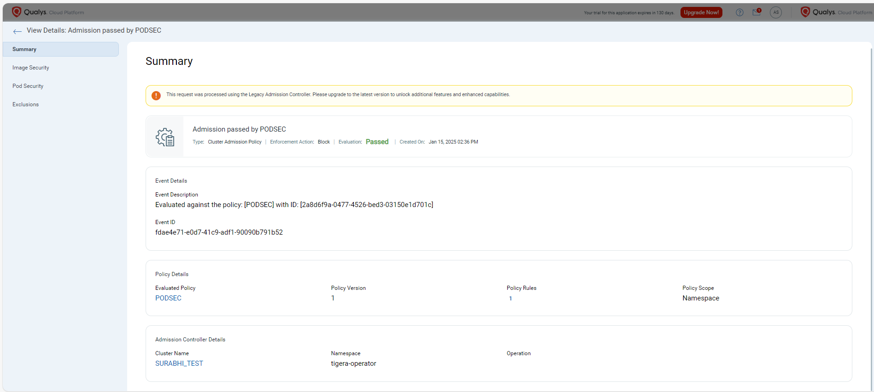Click the Event Details section label
Screen dimensions: 874x392
171,181
